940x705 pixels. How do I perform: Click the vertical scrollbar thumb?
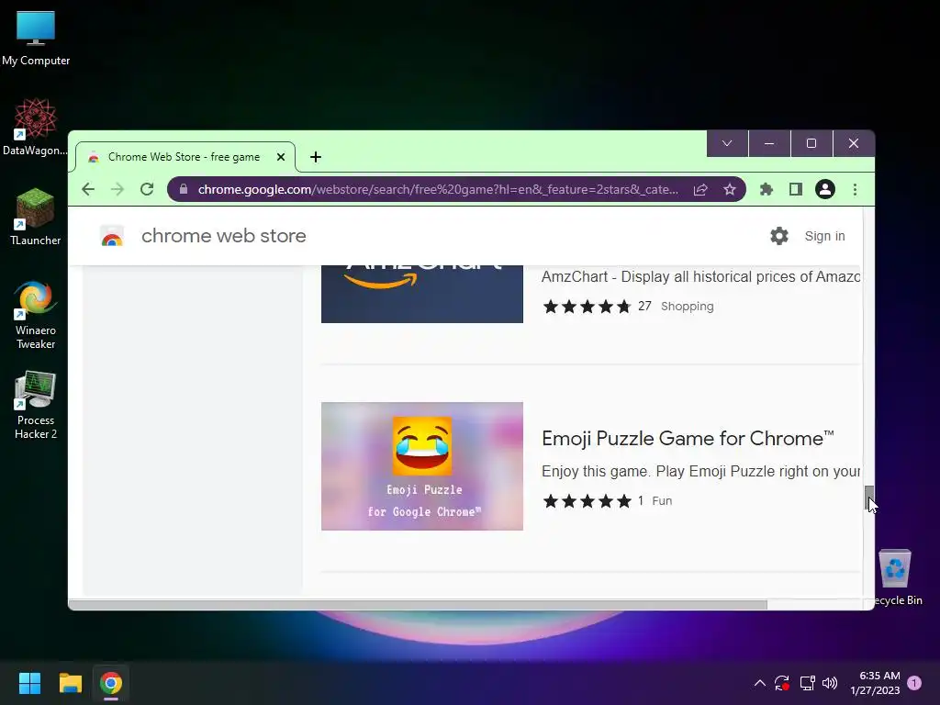click(x=868, y=498)
